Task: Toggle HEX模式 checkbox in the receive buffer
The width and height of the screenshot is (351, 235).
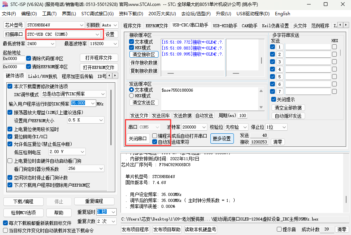Action: pyautogui.click(x=131, y=48)
